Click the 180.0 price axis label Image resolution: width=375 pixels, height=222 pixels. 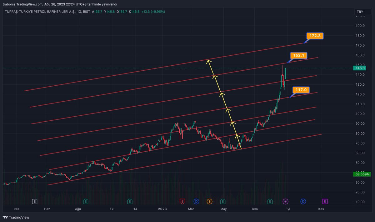[x=360, y=36]
